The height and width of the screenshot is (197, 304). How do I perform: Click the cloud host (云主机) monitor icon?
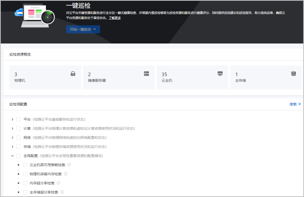tap(220, 74)
